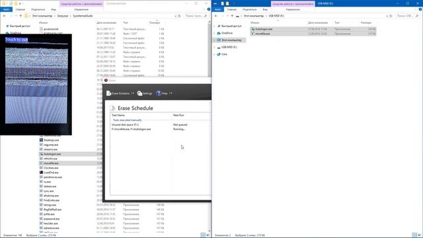Click the SysinternalsSuite breadcrumb in the address bar

pyautogui.click(x=83, y=16)
